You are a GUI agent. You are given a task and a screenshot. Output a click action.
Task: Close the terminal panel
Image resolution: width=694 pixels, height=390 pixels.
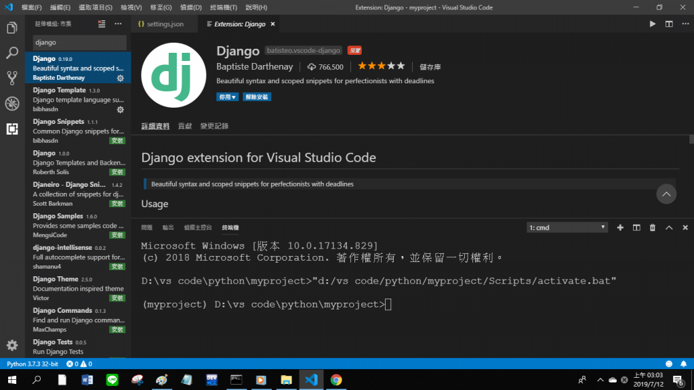click(685, 227)
